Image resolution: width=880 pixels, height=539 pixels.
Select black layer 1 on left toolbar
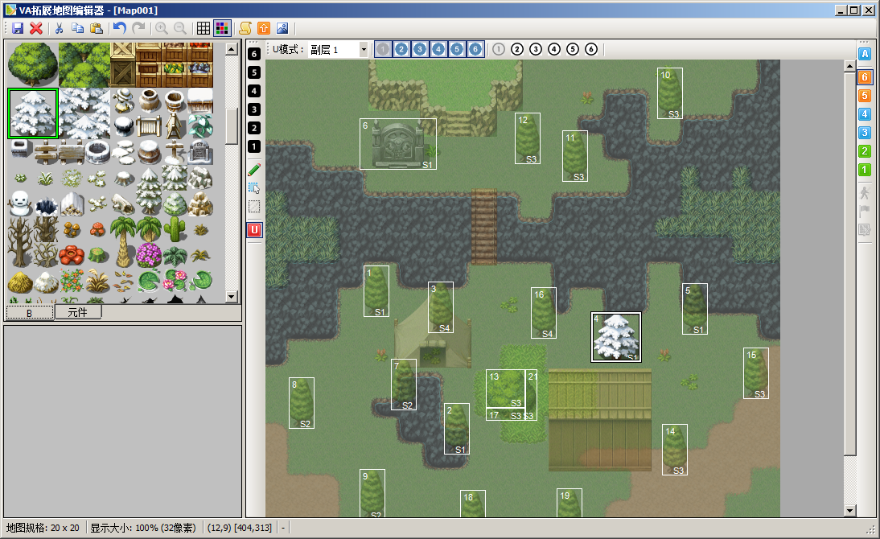coord(254,146)
